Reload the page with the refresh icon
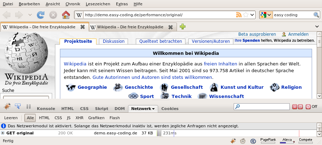 click(41, 15)
